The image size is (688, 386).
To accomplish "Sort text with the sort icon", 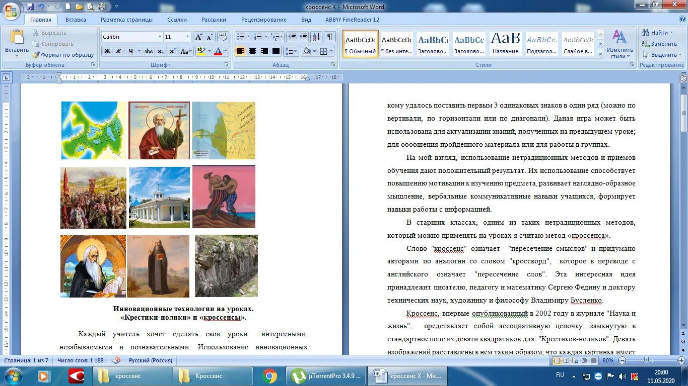I will click(316, 37).
